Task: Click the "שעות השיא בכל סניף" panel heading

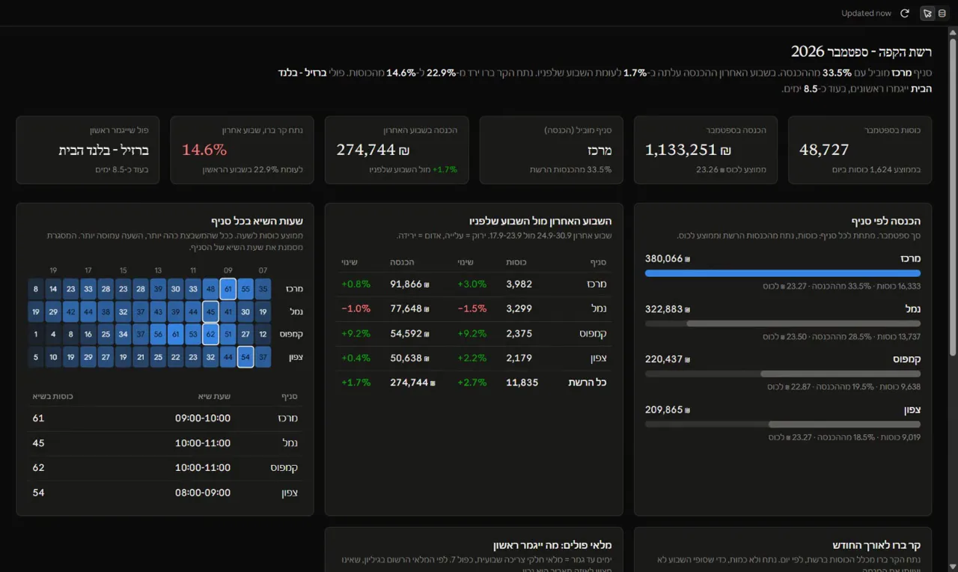Action: click(257, 221)
